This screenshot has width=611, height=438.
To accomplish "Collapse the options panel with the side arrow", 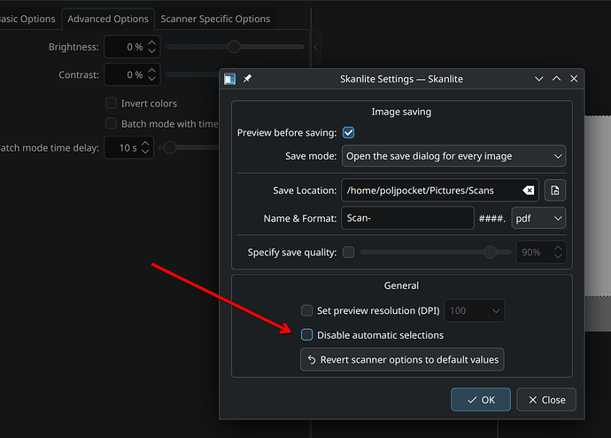I will click(x=316, y=47).
